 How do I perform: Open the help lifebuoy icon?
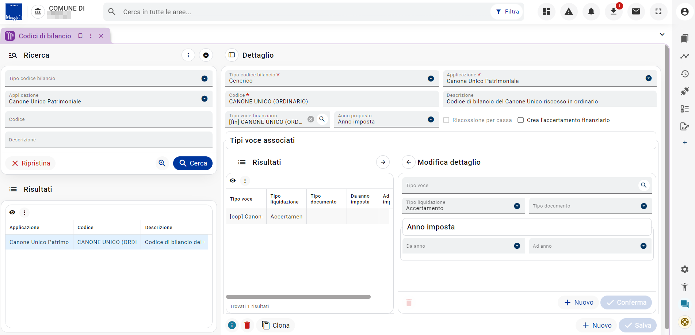(685, 322)
